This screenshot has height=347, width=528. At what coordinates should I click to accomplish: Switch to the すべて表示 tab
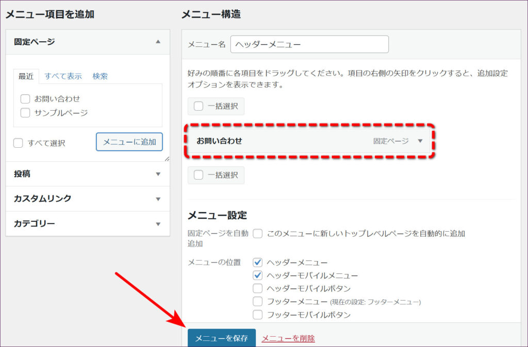click(x=63, y=76)
